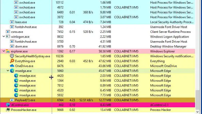Click the icon of fontdrvhost.exe PID 5700

(12, 42)
